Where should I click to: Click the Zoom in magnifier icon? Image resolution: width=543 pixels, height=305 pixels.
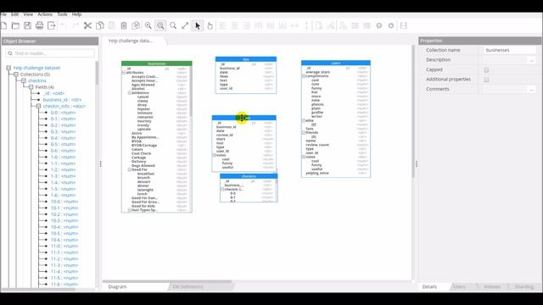click(148, 25)
